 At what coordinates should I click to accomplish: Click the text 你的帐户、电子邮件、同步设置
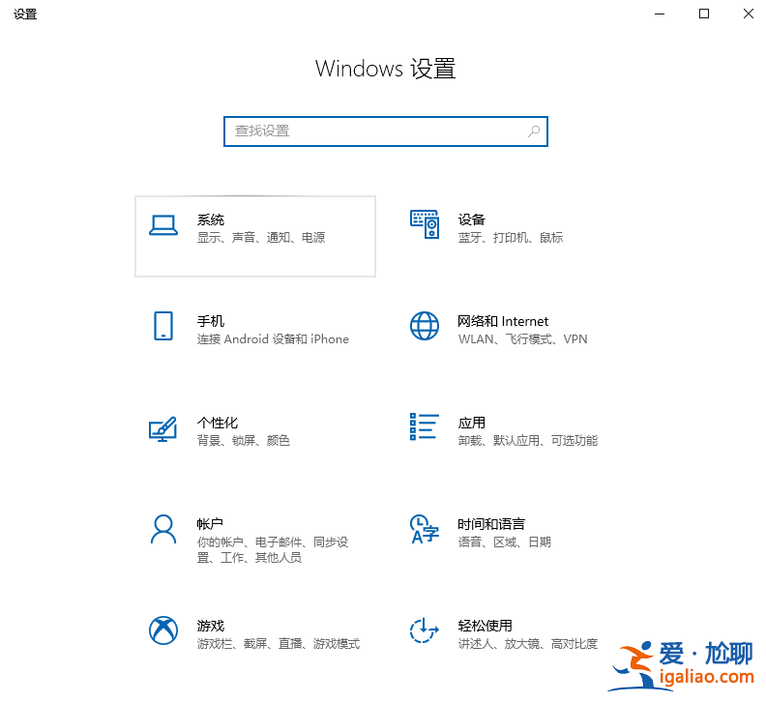pyautogui.click(x=273, y=550)
